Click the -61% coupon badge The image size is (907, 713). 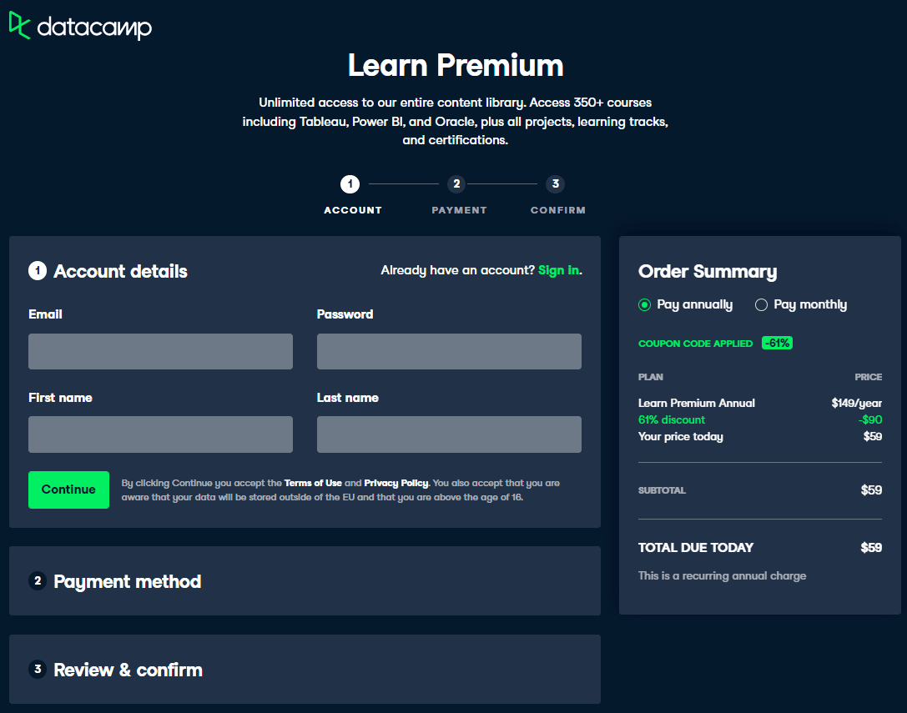[777, 343]
